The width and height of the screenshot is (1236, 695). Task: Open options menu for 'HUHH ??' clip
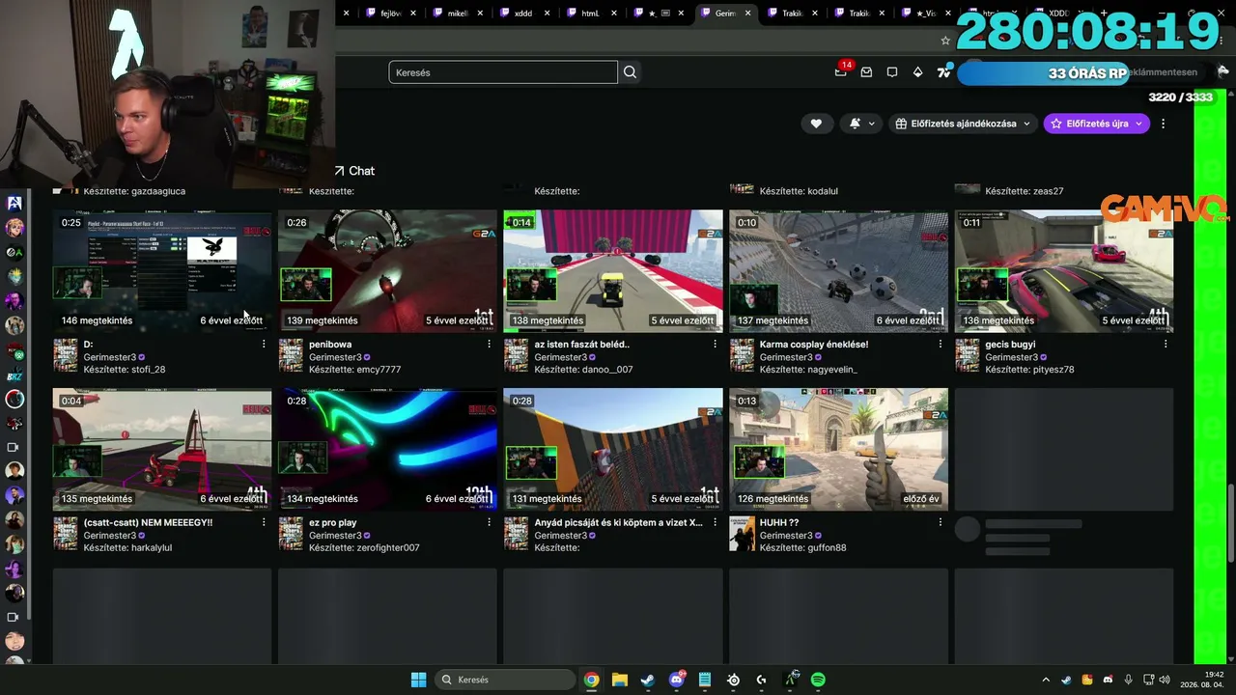tap(941, 523)
